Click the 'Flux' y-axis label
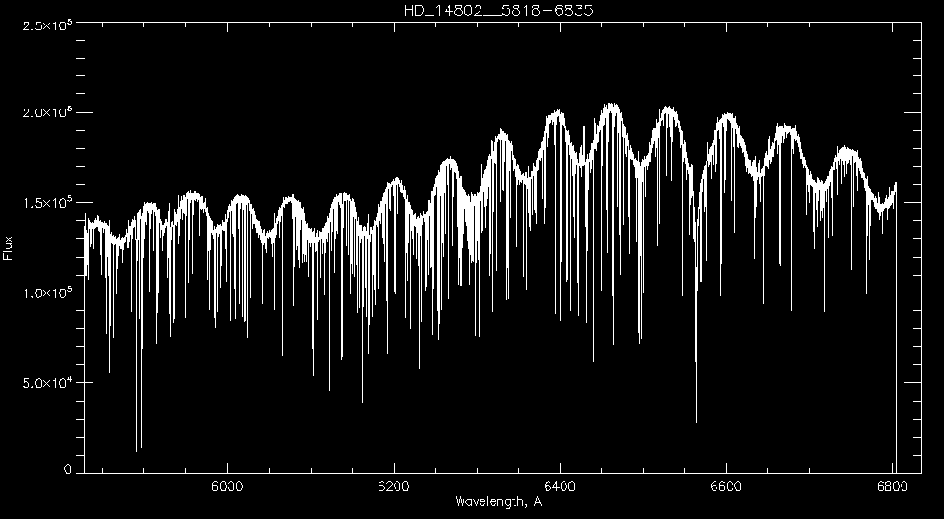944x519 pixels. [8, 248]
